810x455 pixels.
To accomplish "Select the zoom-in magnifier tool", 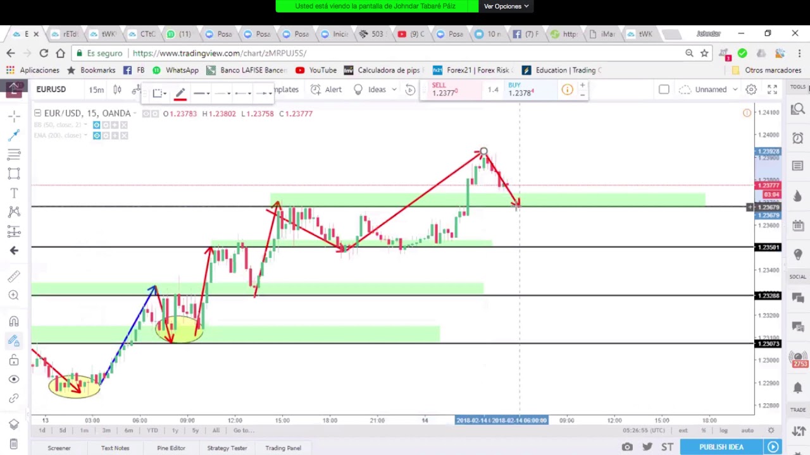I will [14, 295].
